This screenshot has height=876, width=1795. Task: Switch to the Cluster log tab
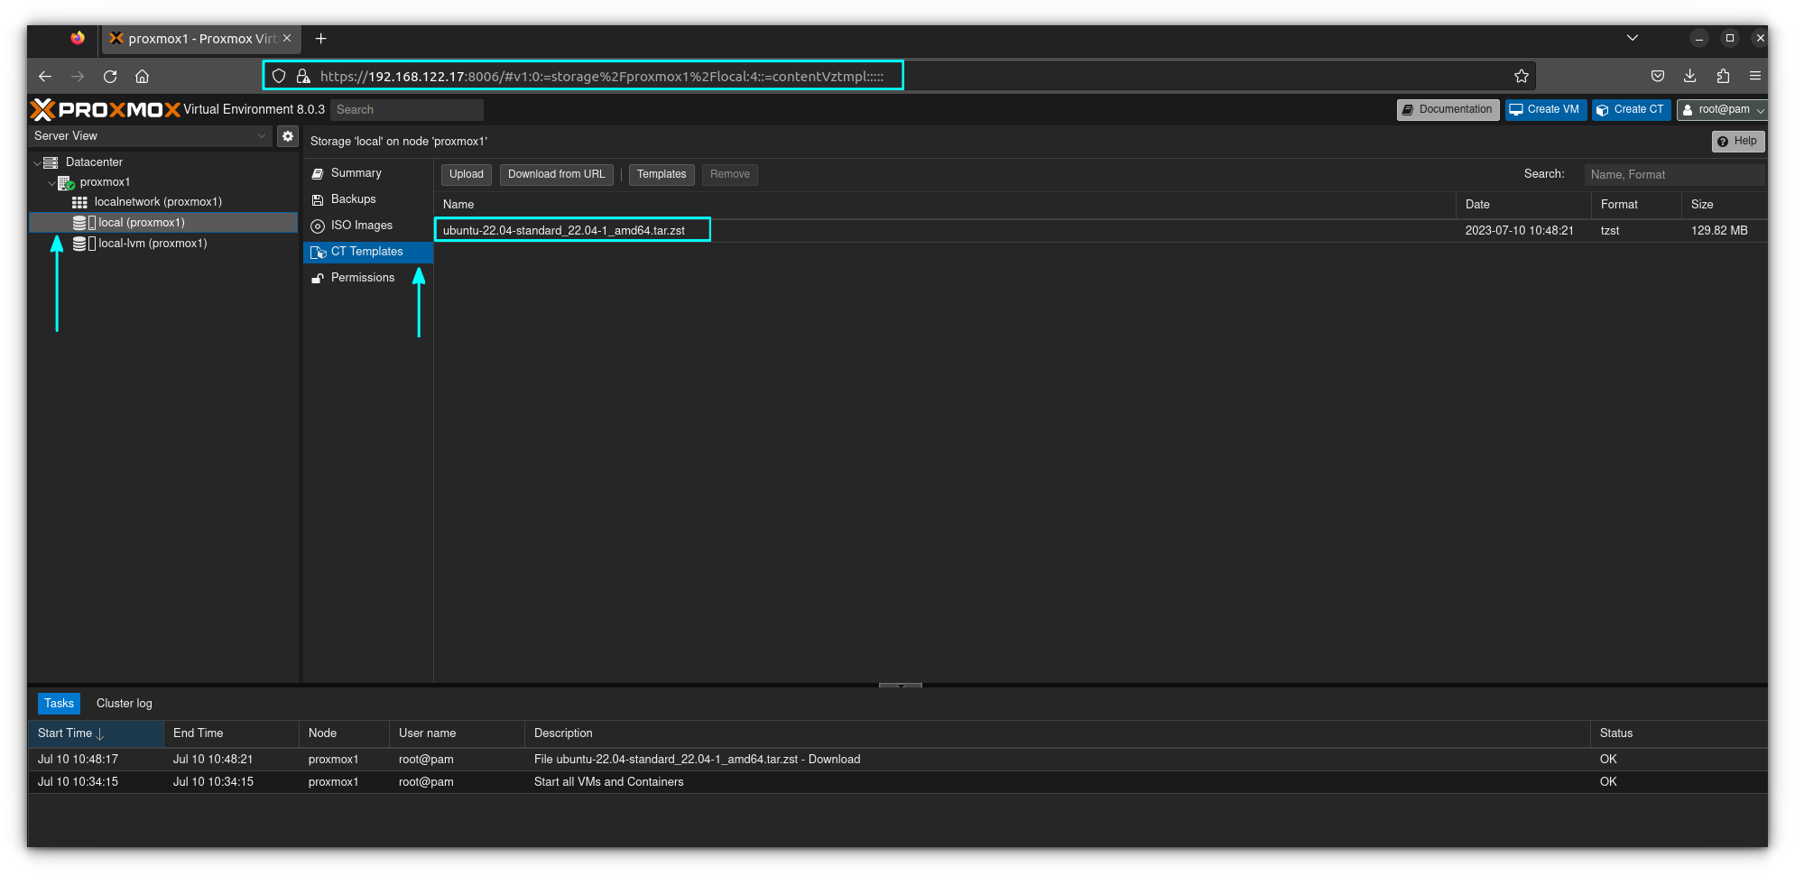pos(125,704)
